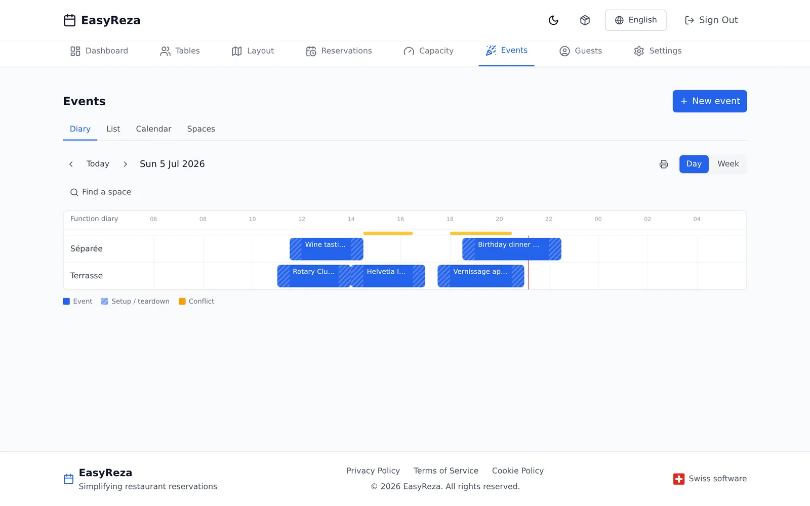Open the Cookie Policy link
810x506 pixels.
tap(518, 471)
